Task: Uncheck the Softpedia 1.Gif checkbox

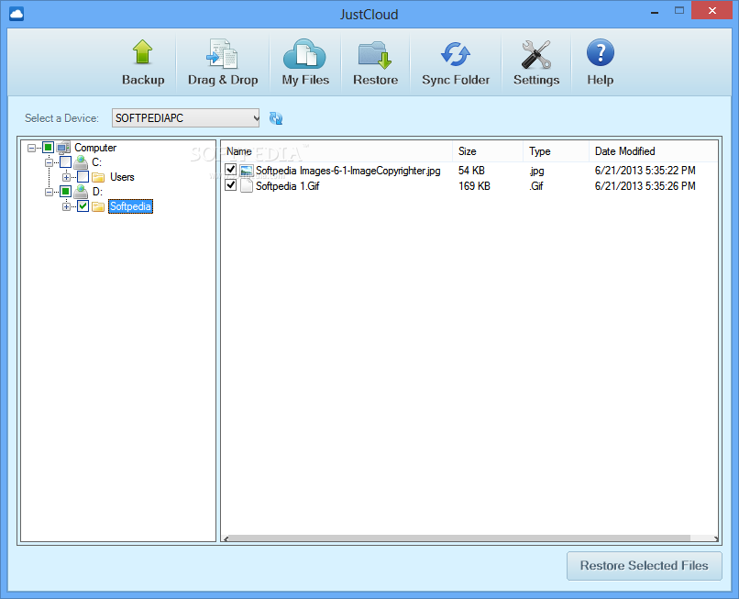Action: coord(230,185)
